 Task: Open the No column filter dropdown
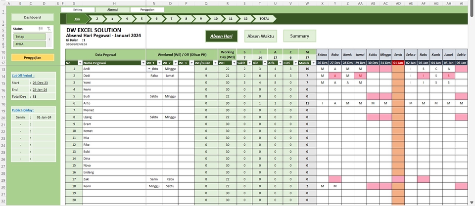click(x=80, y=63)
